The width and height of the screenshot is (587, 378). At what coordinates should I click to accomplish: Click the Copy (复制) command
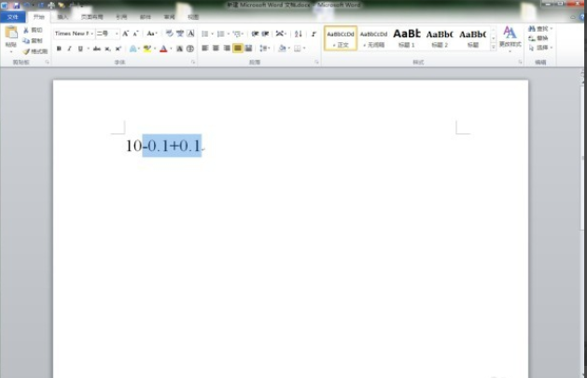pyautogui.click(x=33, y=40)
